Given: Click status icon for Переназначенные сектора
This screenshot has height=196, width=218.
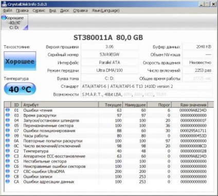Looking at the screenshot, I should (8, 125).
